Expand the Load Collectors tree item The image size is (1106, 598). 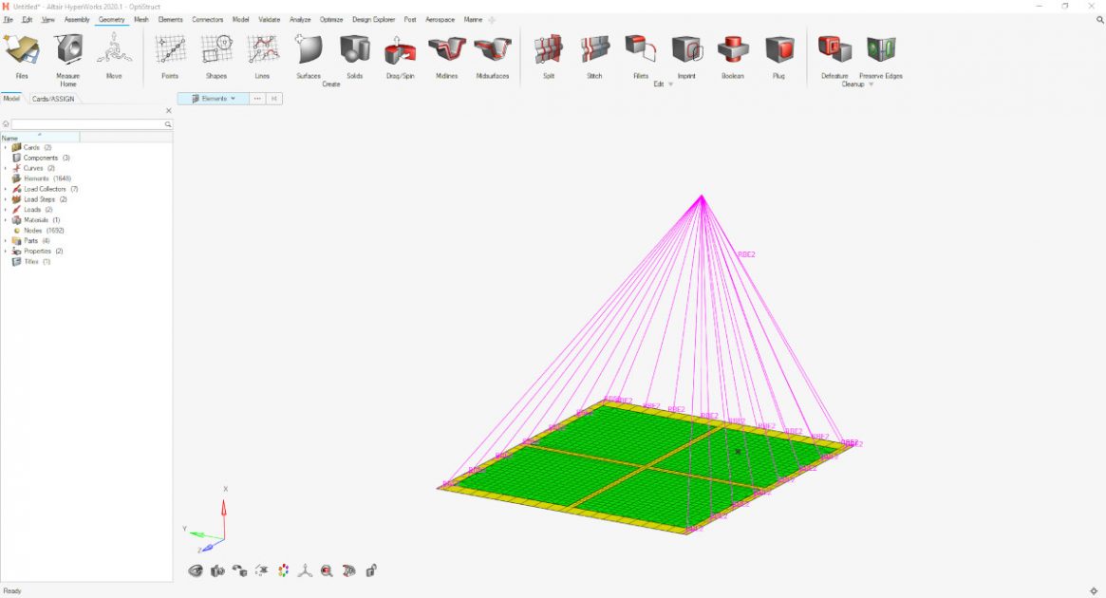[x=8, y=188]
